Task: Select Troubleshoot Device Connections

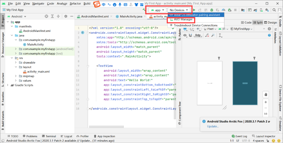Action: pyautogui.click(x=196, y=25)
